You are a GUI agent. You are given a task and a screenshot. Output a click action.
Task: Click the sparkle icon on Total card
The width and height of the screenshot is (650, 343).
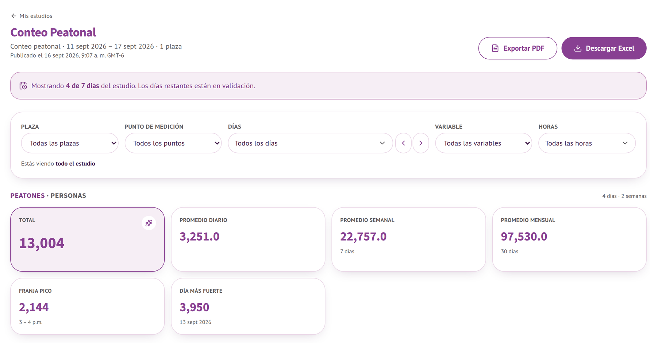pos(149,223)
